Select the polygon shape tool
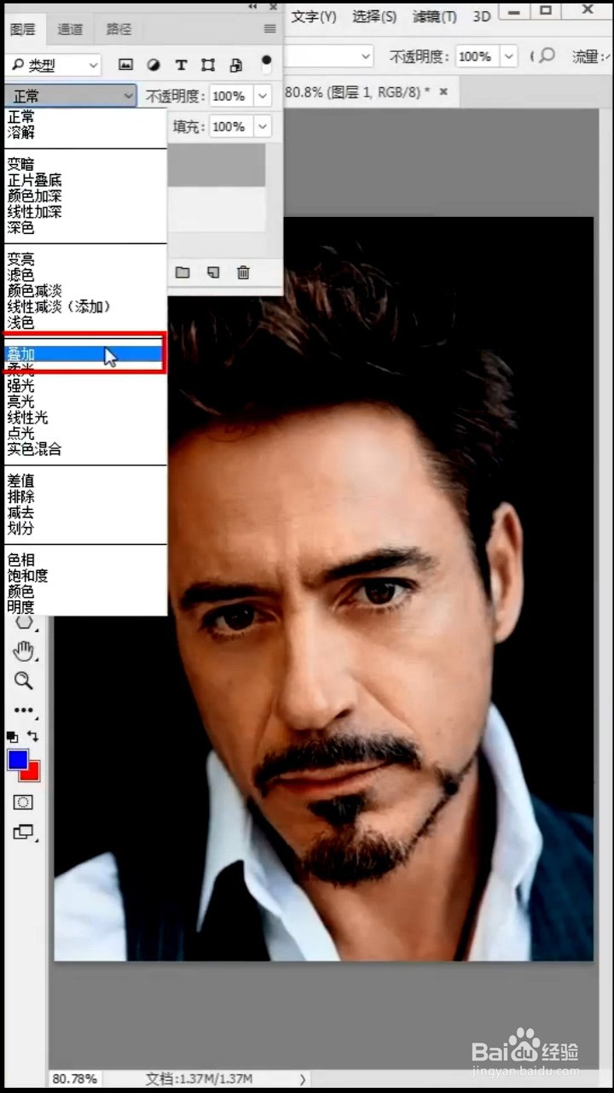Viewport: 614px width, 1093px height. 23,622
